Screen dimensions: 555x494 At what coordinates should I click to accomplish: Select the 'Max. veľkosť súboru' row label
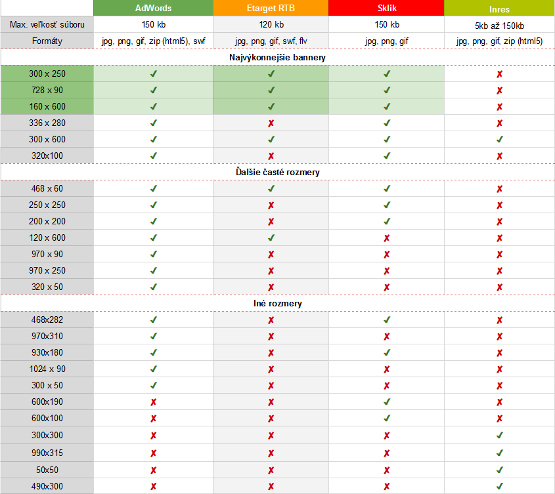click(47, 25)
